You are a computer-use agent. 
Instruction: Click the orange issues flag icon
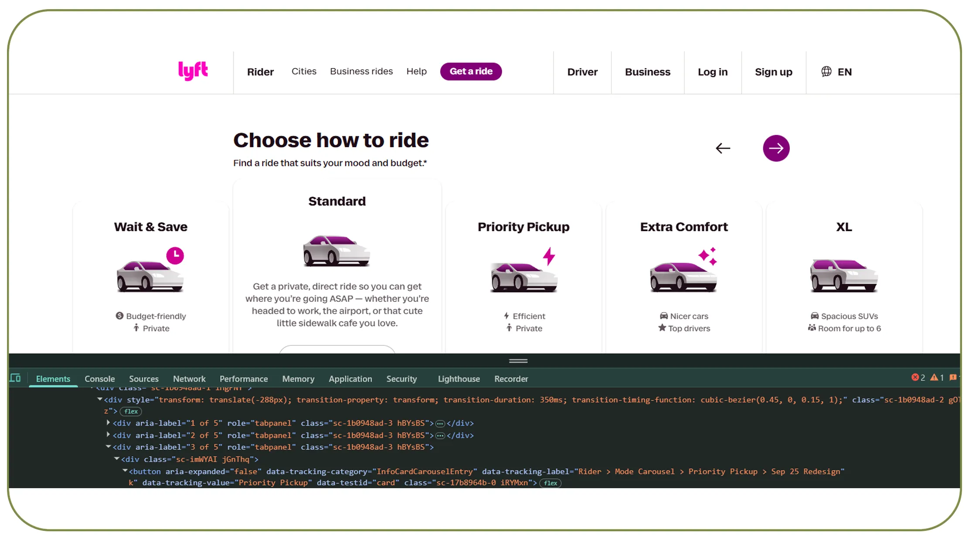[x=953, y=378]
